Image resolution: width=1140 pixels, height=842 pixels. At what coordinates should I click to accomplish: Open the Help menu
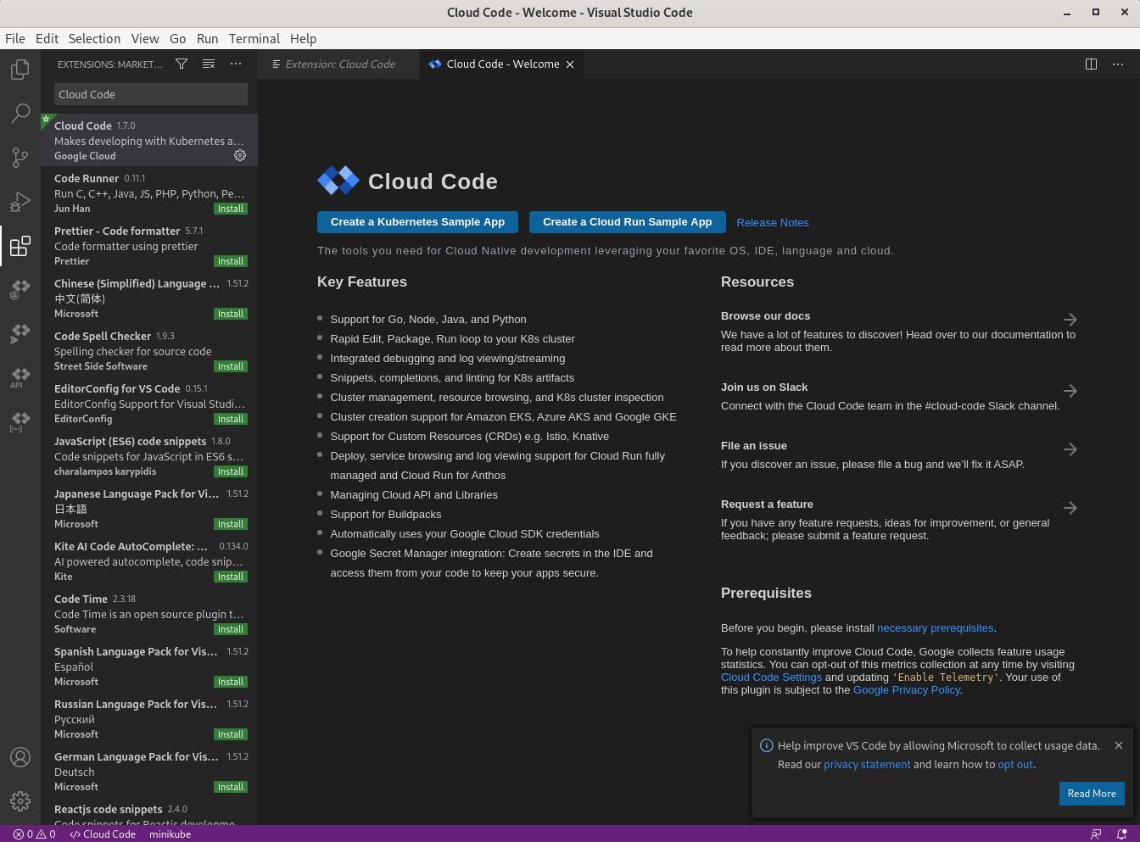point(303,39)
